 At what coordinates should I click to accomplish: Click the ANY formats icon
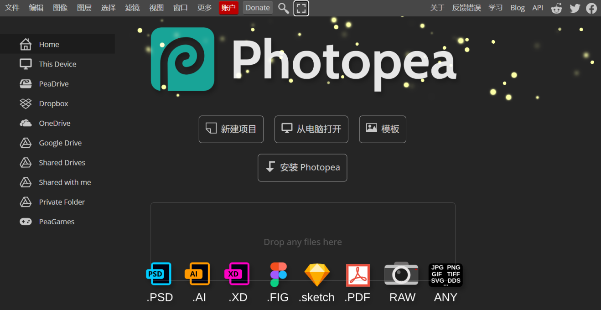(446, 274)
